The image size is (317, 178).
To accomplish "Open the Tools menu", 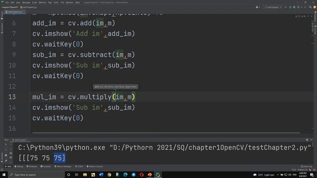I will coord(56,2).
